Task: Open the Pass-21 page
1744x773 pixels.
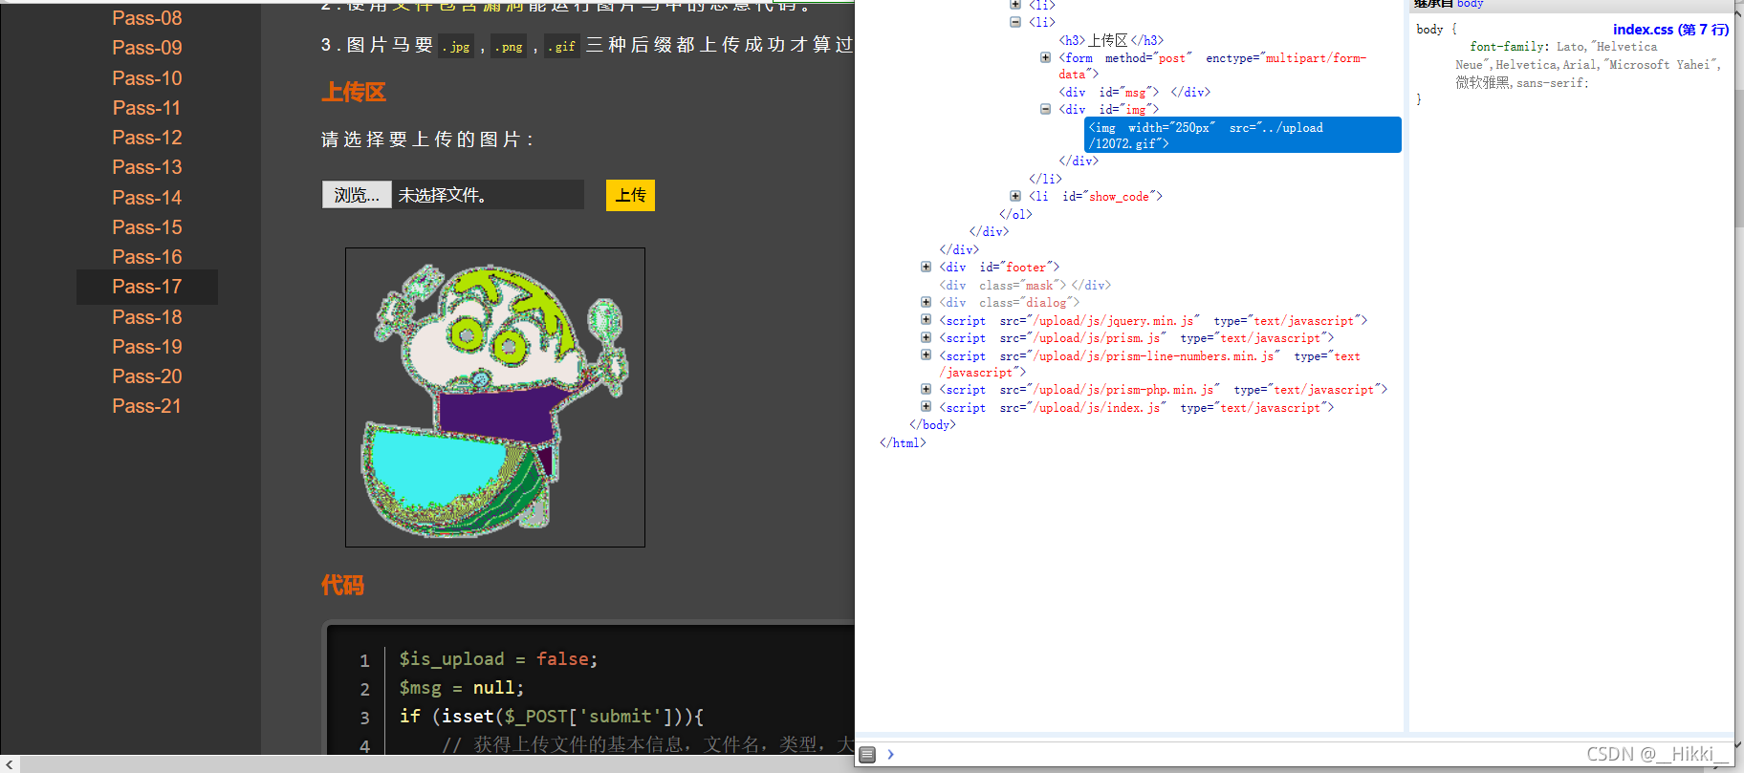Action: pos(146,406)
